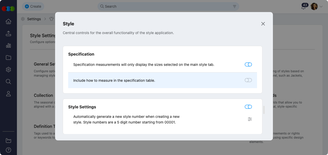Image resolution: width=328 pixels, height=155 pixels.
Task: Close the Style dialog
Action: pyautogui.click(x=263, y=24)
